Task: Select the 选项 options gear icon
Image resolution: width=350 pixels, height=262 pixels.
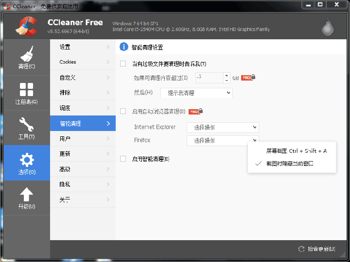Action: coord(27,160)
